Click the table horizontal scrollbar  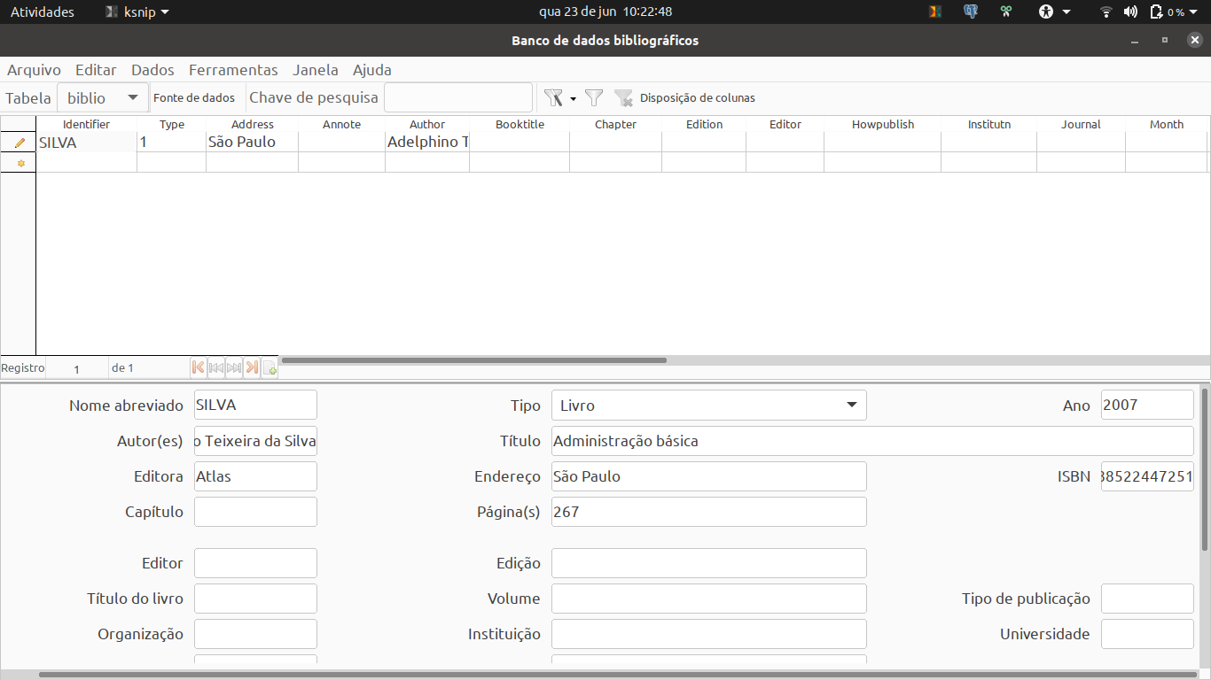473,360
